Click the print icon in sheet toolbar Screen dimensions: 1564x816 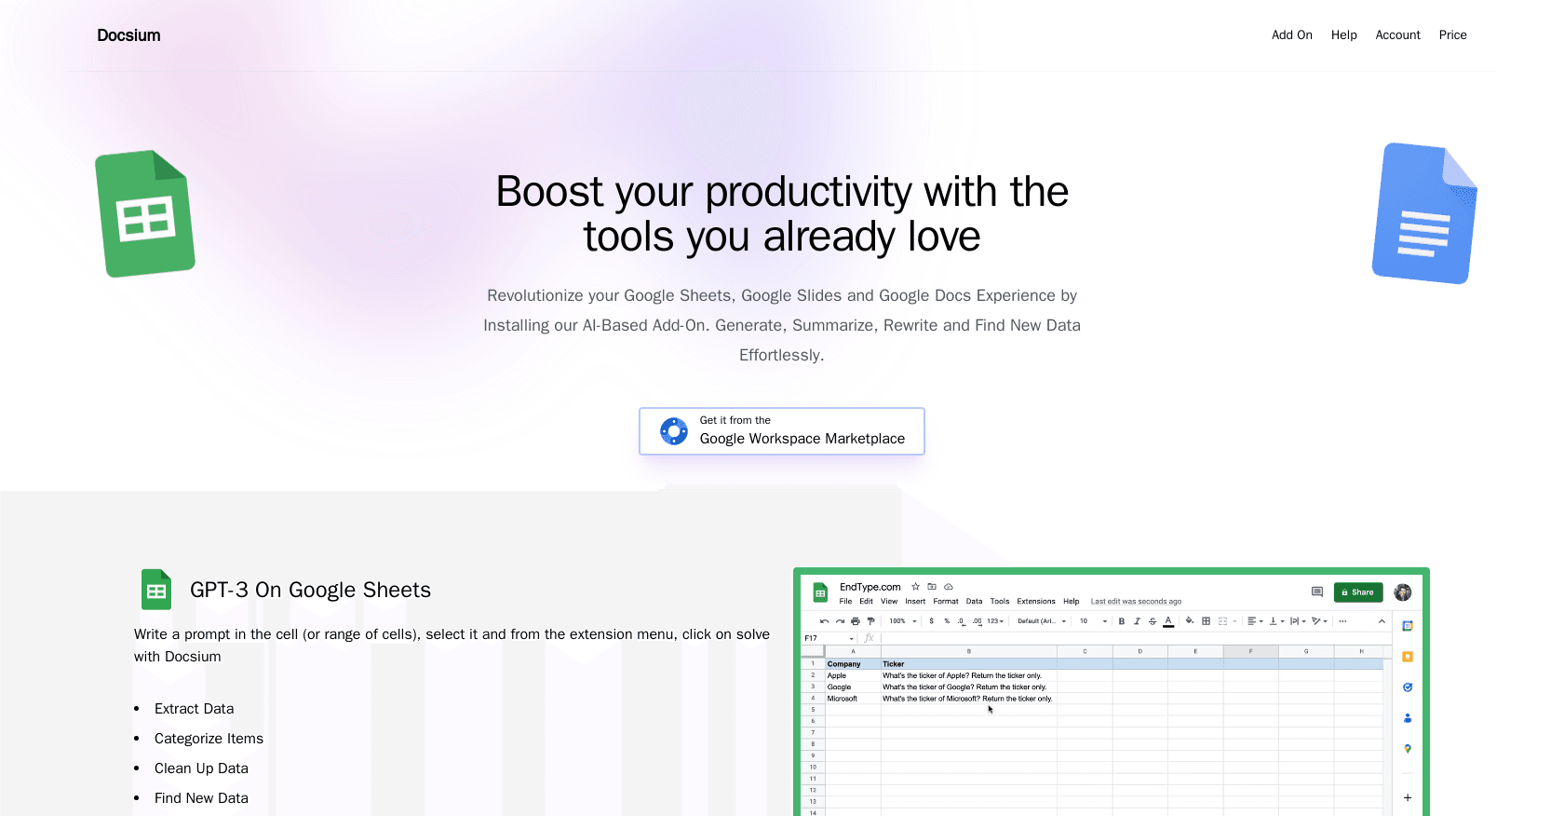(856, 621)
